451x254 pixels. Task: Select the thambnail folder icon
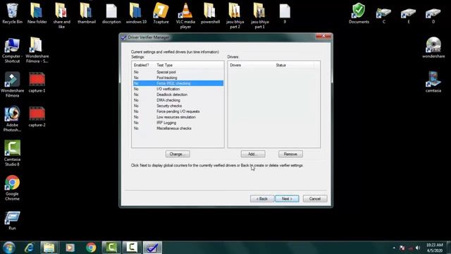pyautogui.click(x=86, y=13)
